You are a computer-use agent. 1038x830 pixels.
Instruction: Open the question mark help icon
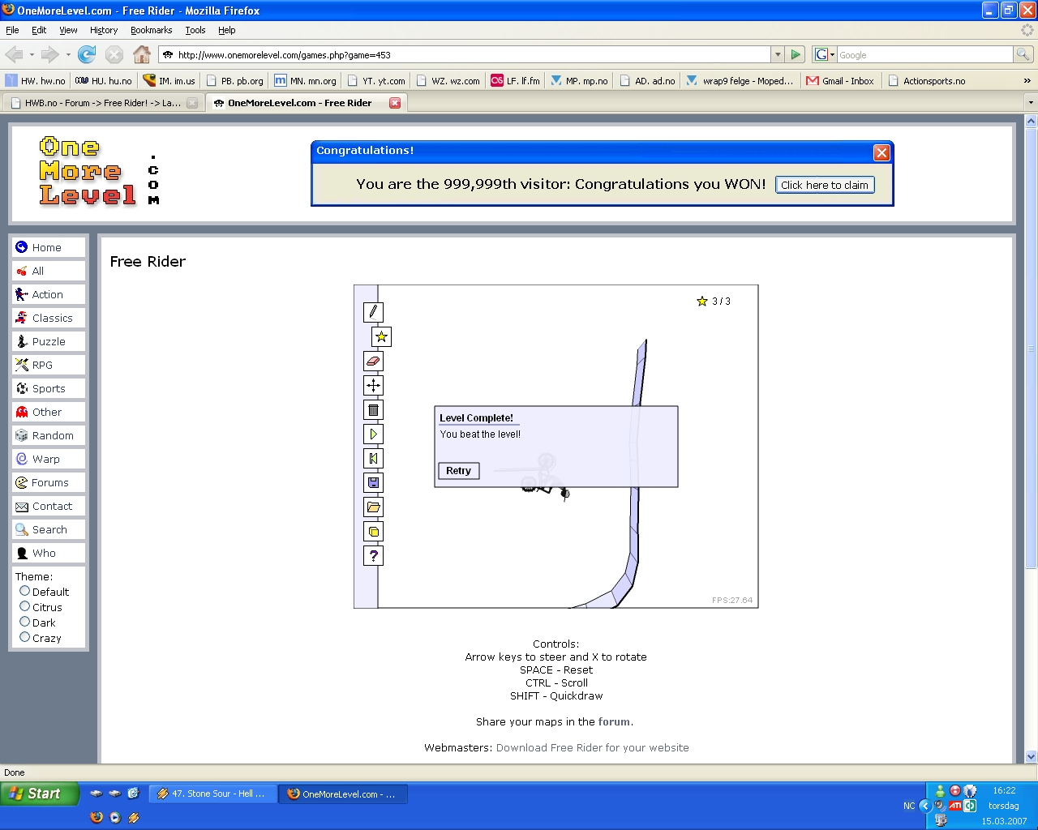click(373, 555)
